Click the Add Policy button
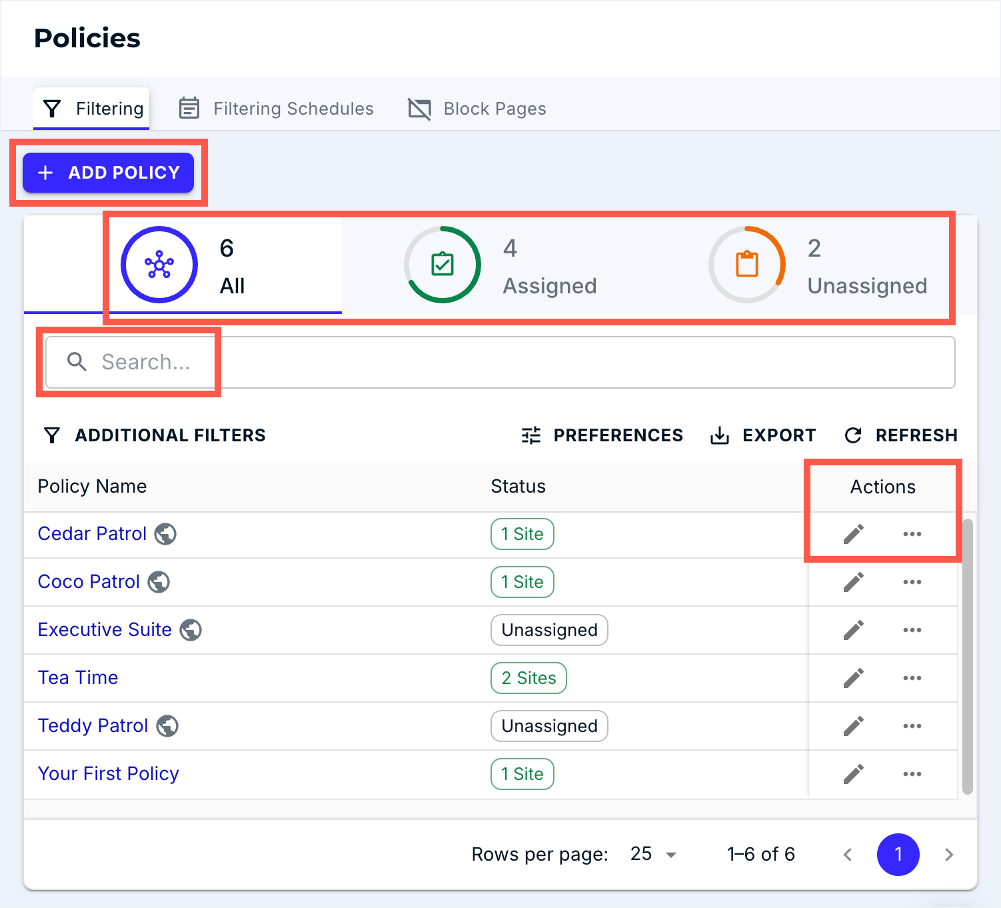Image resolution: width=1001 pixels, height=908 pixels. pyautogui.click(x=108, y=173)
